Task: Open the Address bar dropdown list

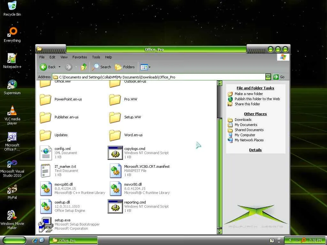Action: click(268, 77)
